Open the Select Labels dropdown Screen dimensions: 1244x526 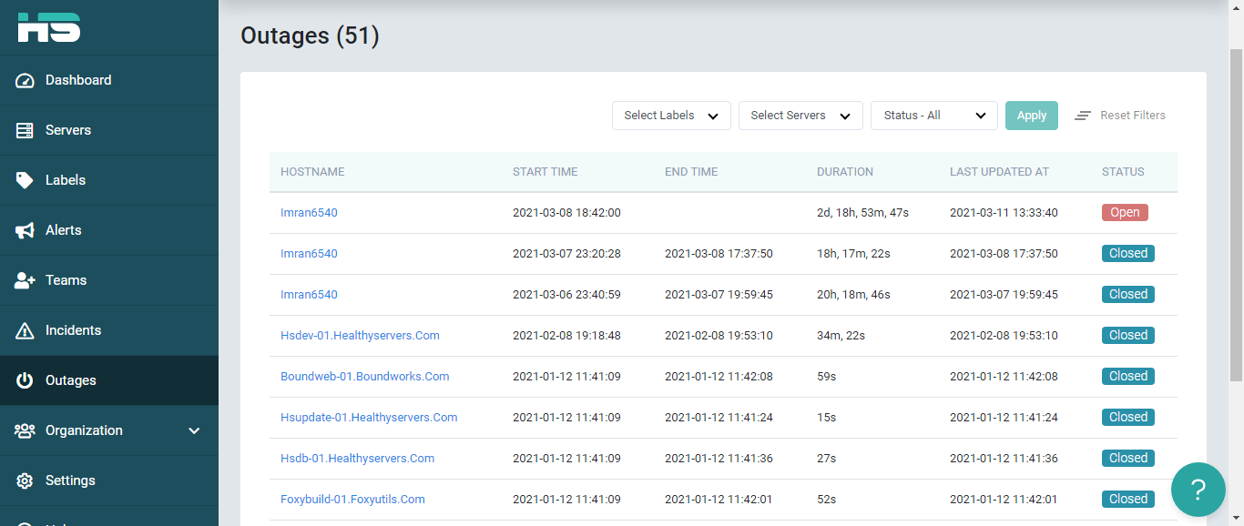coord(671,116)
